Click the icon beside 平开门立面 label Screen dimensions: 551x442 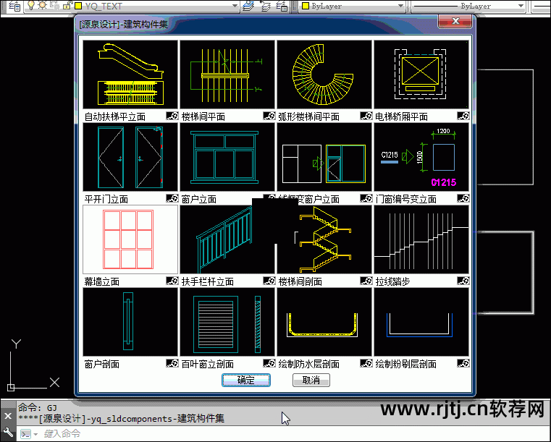point(172,198)
